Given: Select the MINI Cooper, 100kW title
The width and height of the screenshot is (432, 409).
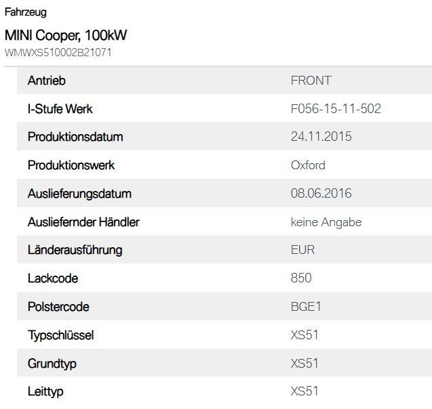Looking at the screenshot, I should (x=66, y=35).
